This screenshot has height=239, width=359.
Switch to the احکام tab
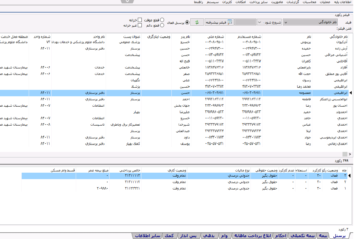280,236
